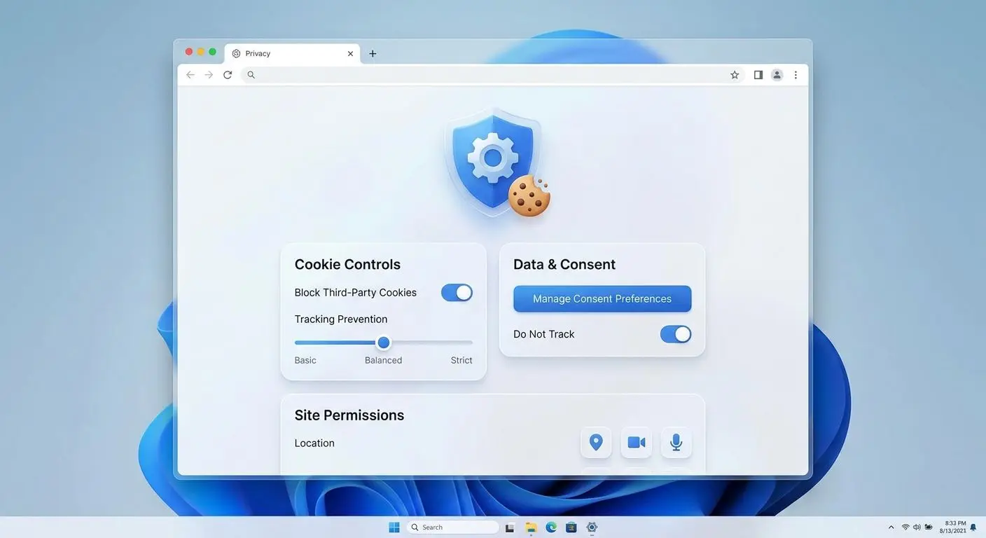Screen dimensions: 986x538
Task: Click the Balanced label under the slider
Action: (383, 360)
